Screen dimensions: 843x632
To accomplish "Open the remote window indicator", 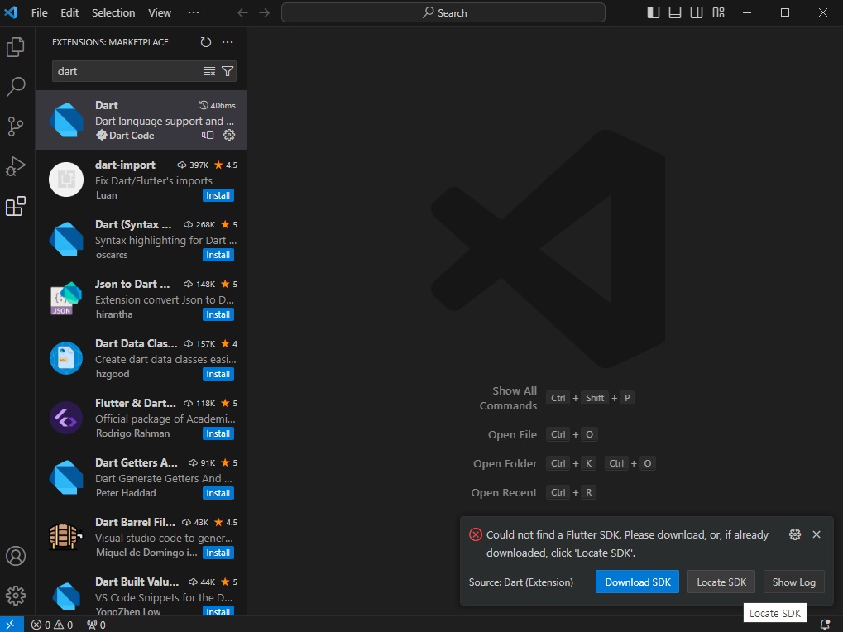I will pyautogui.click(x=12, y=625).
